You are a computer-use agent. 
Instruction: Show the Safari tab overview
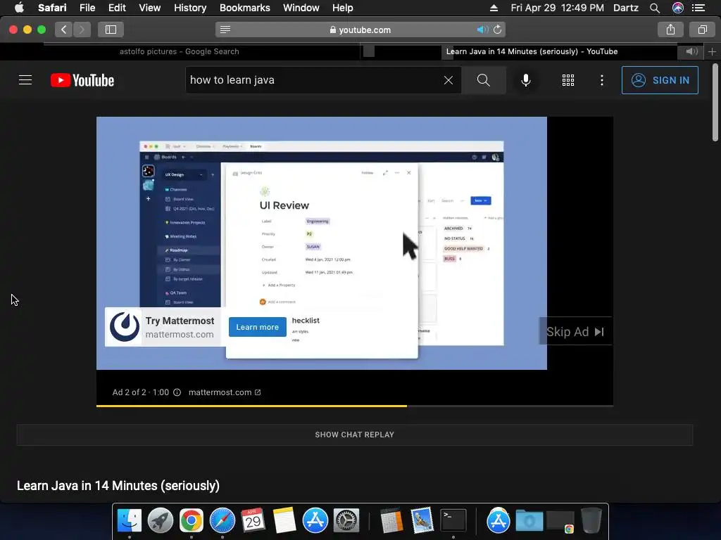[x=702, y=30]
